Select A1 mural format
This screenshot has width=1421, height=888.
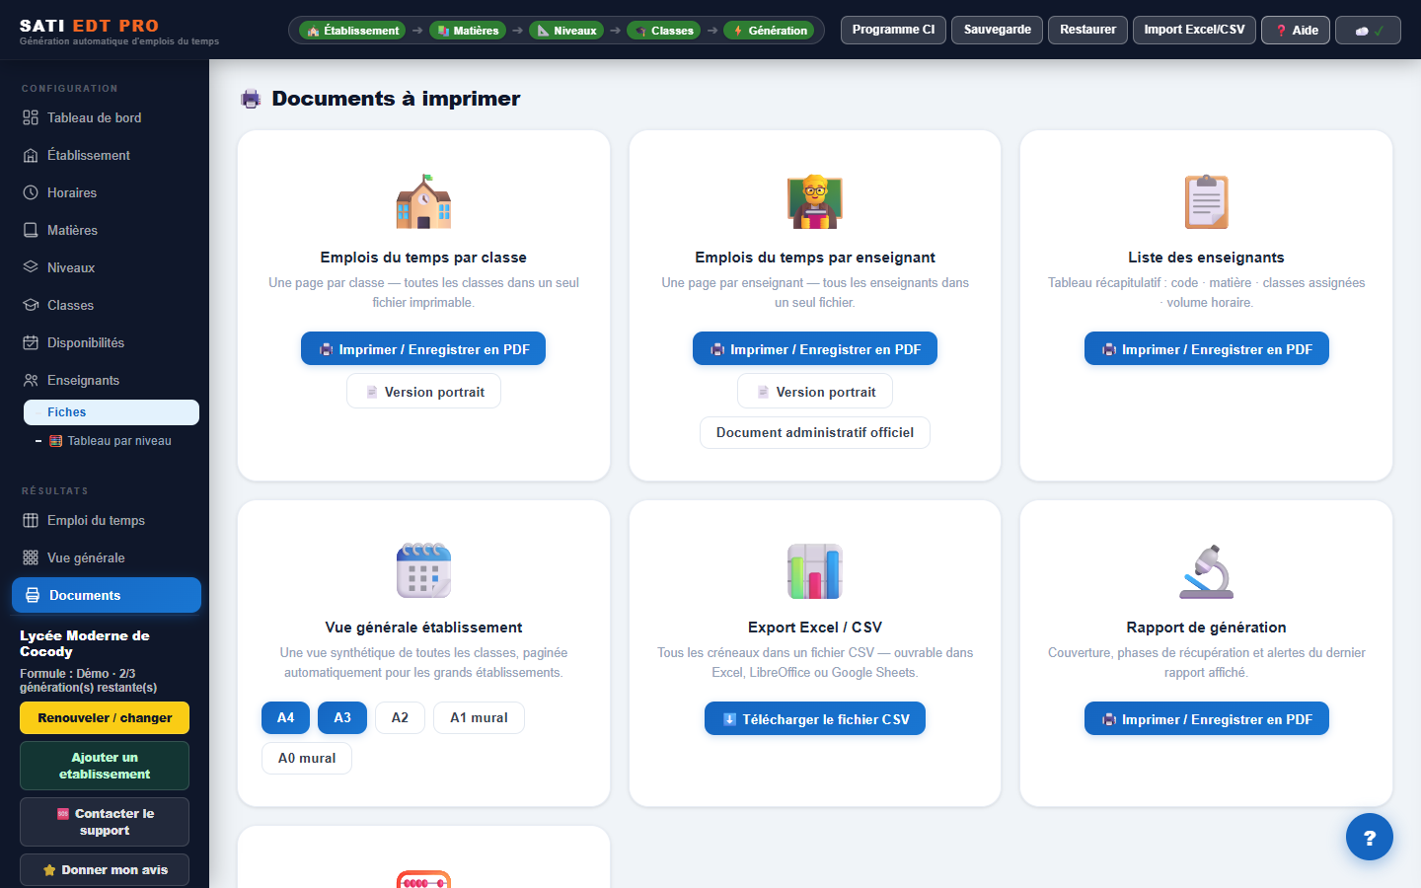click(479, 717)
